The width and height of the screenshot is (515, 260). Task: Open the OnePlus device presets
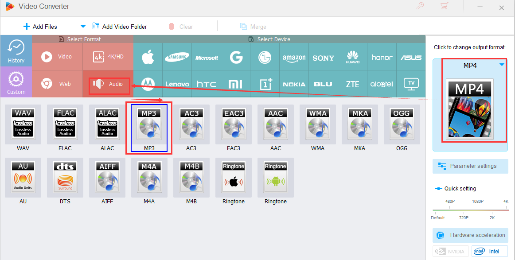pyautogui.click(x=265, y=84)
